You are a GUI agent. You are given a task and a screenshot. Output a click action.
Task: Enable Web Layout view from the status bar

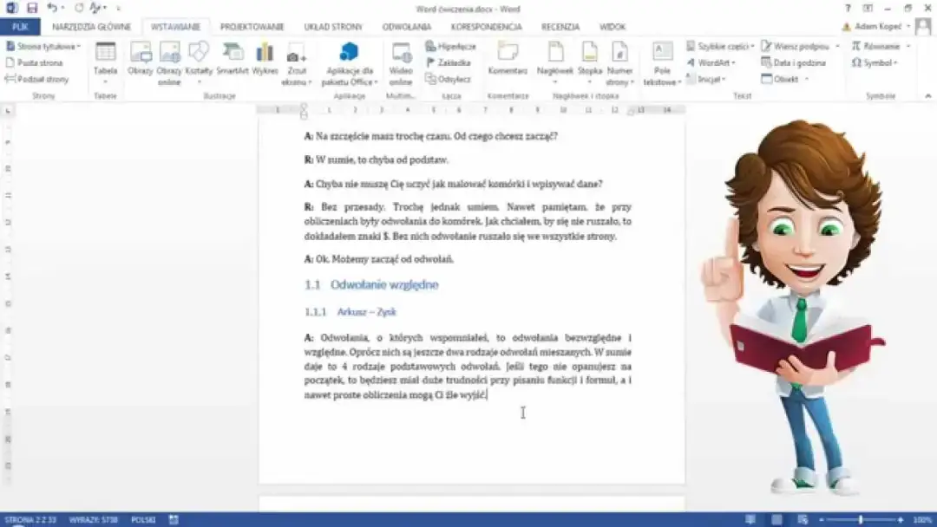802,518
